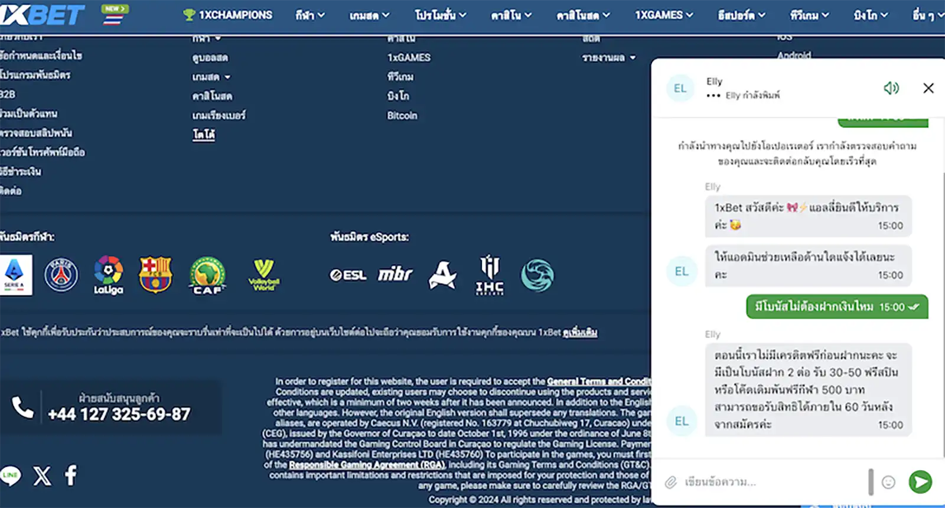
Task: Open the LINE social icon
Action: [x=10, y=476]
